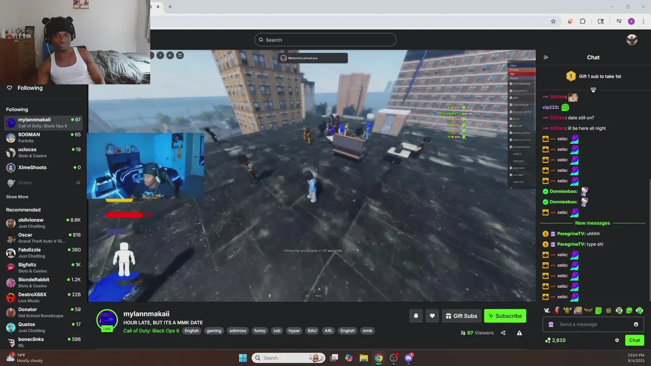651x366 pixels.
Task: Open boneclinks IRL channel
Action: pos(44,342)
